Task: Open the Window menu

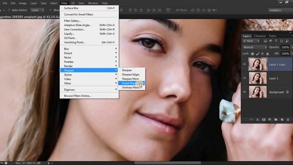Action: [x=93, y=3]
